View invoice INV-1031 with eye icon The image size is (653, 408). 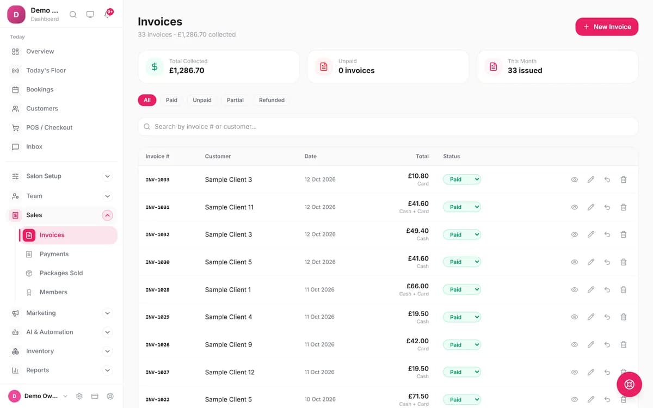coord(575,207)
